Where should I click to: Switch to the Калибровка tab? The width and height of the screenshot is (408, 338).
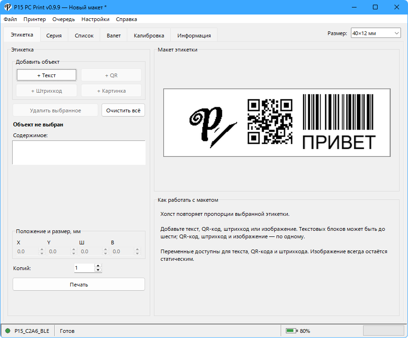[x=149, y=36]
